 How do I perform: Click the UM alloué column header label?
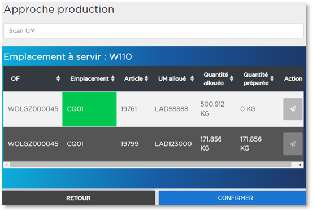pyautogui.click(x=172, y=78)
